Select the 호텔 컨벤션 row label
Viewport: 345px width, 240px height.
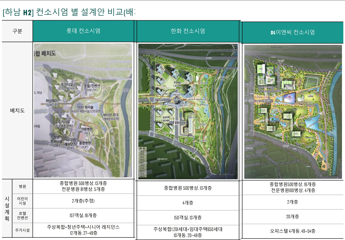[22, 215]
